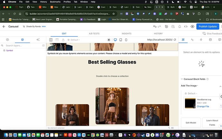The width and height of the screenshot is (222, 139).
Task: Click the Best Selling Glasses heading
Action: click(x=112, y=62)
